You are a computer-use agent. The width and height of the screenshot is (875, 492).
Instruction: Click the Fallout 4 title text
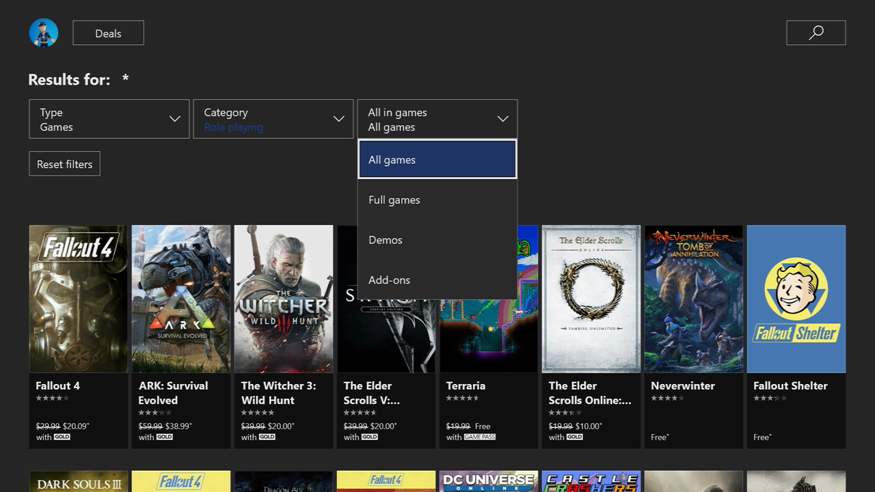click(58, 385)
